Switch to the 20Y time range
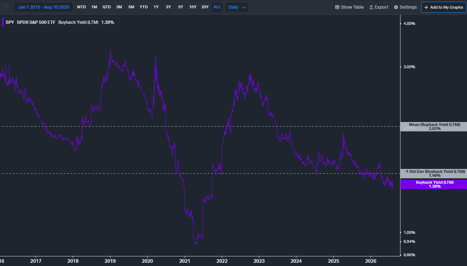This screenshot has height=266, width=467. (x=205, y=7)
